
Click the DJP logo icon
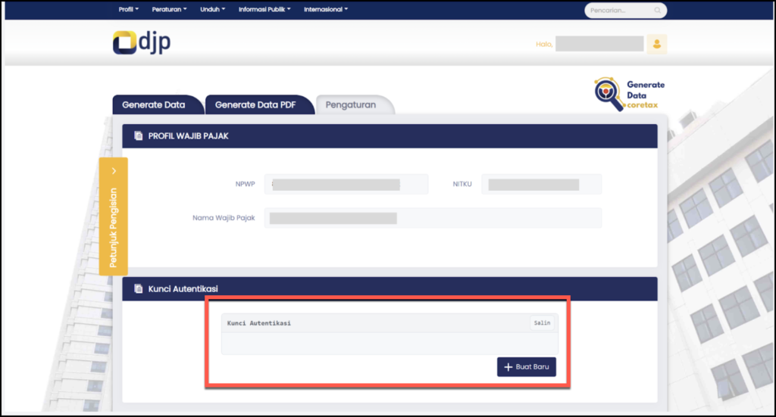(124, 43)
